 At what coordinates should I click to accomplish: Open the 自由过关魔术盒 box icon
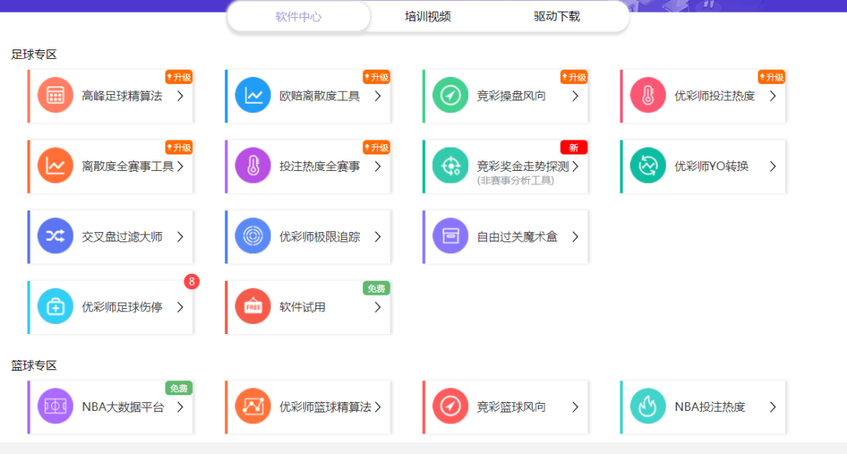click(450, 237)
